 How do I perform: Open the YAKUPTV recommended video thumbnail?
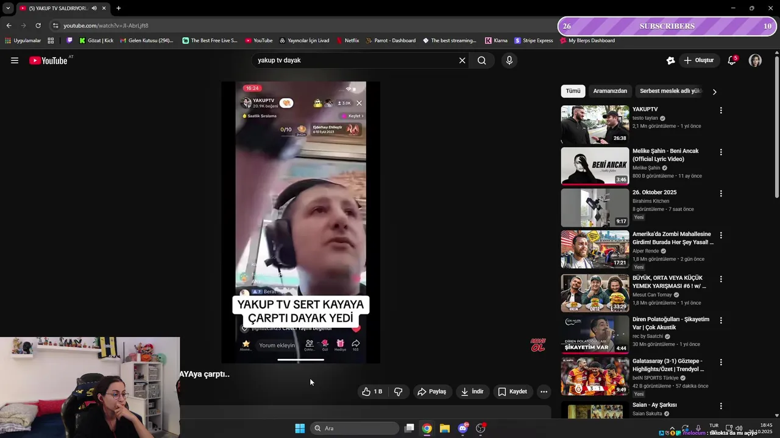coord(595,125)
